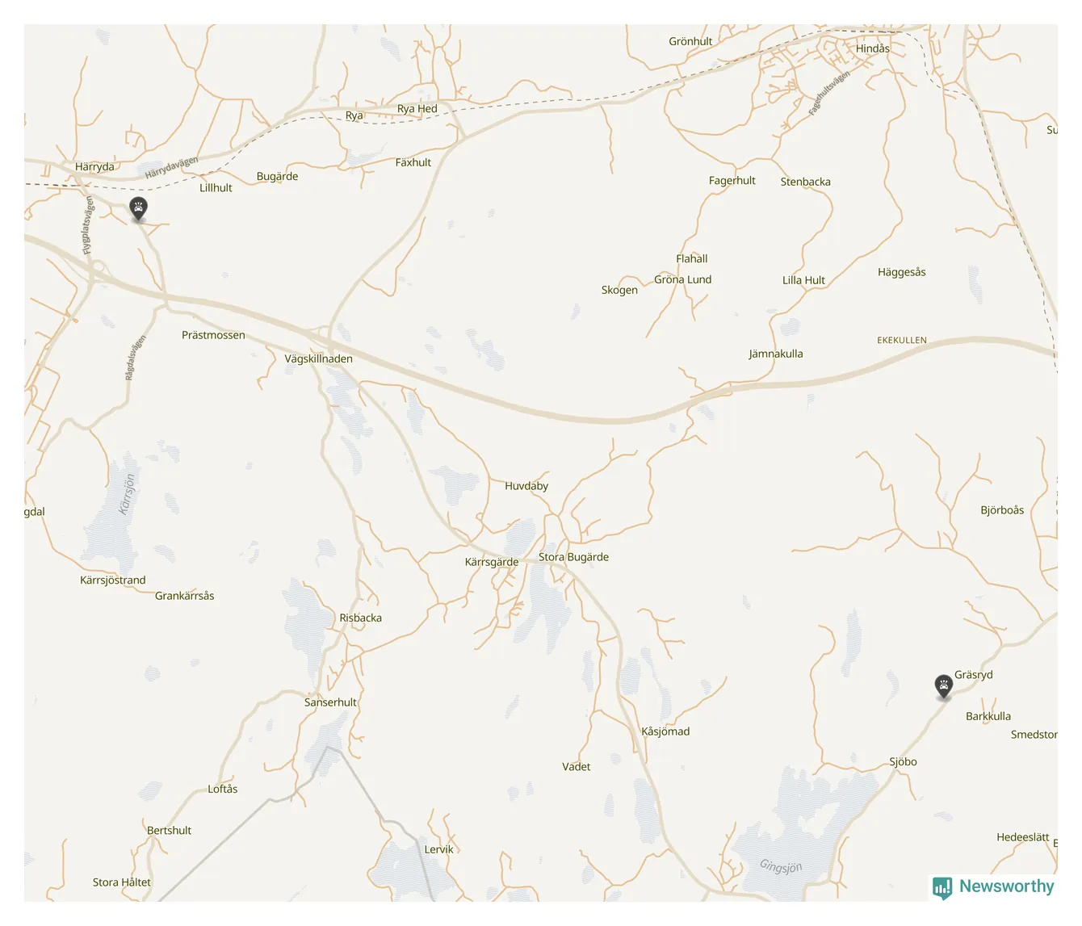
Task: Click the car marker near Gräsryd
Action: (x=943, y=687)
